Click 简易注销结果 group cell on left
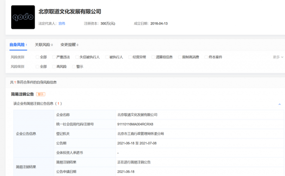 34,167
